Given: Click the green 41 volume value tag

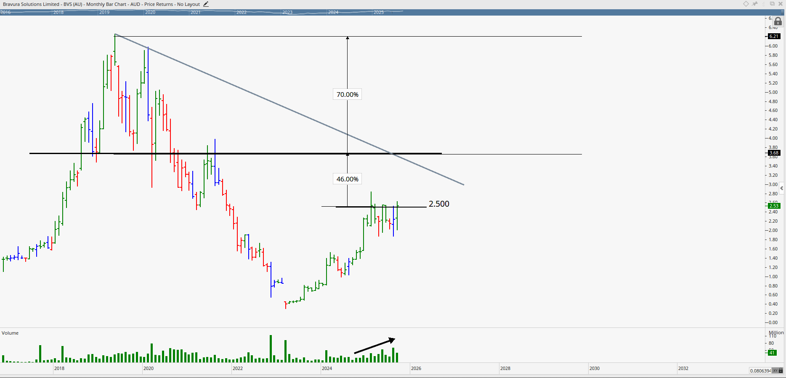Looking at the screenshot, I should click(772, 353).
